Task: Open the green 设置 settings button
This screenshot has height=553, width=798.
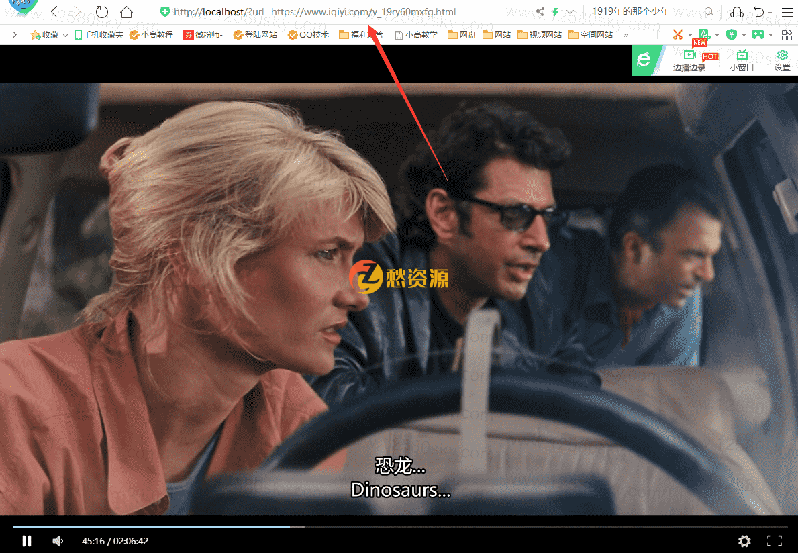Action: click(x=782, y=60)
